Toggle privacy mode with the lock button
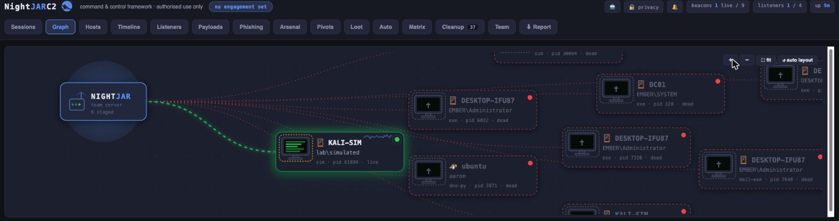Image resolution: width=839 pixels, height=221 pixels. pyautogui.click(x=644, y=7)
